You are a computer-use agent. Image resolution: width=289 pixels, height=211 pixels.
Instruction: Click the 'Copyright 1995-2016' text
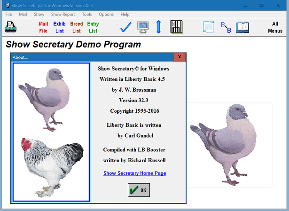click(134, 111)
